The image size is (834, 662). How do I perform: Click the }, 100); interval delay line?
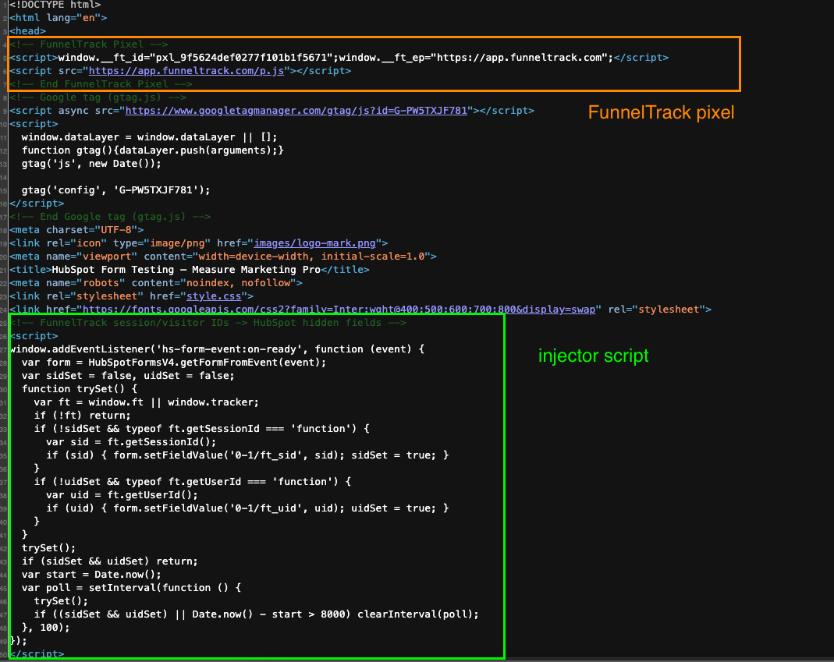pyautogui.click(x=46, y=628)
